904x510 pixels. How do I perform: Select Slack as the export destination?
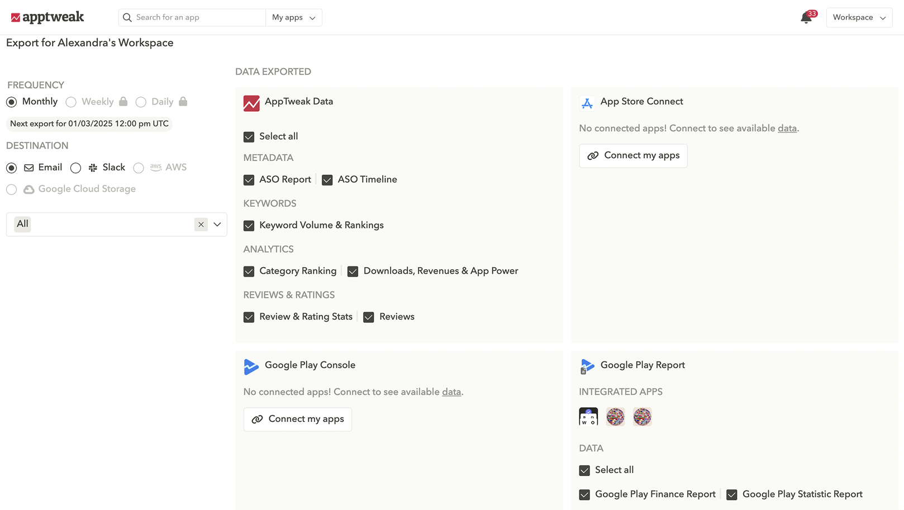pos(75,168)
